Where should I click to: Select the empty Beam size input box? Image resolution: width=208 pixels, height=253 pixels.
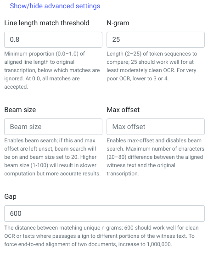(x=53, y=127)
